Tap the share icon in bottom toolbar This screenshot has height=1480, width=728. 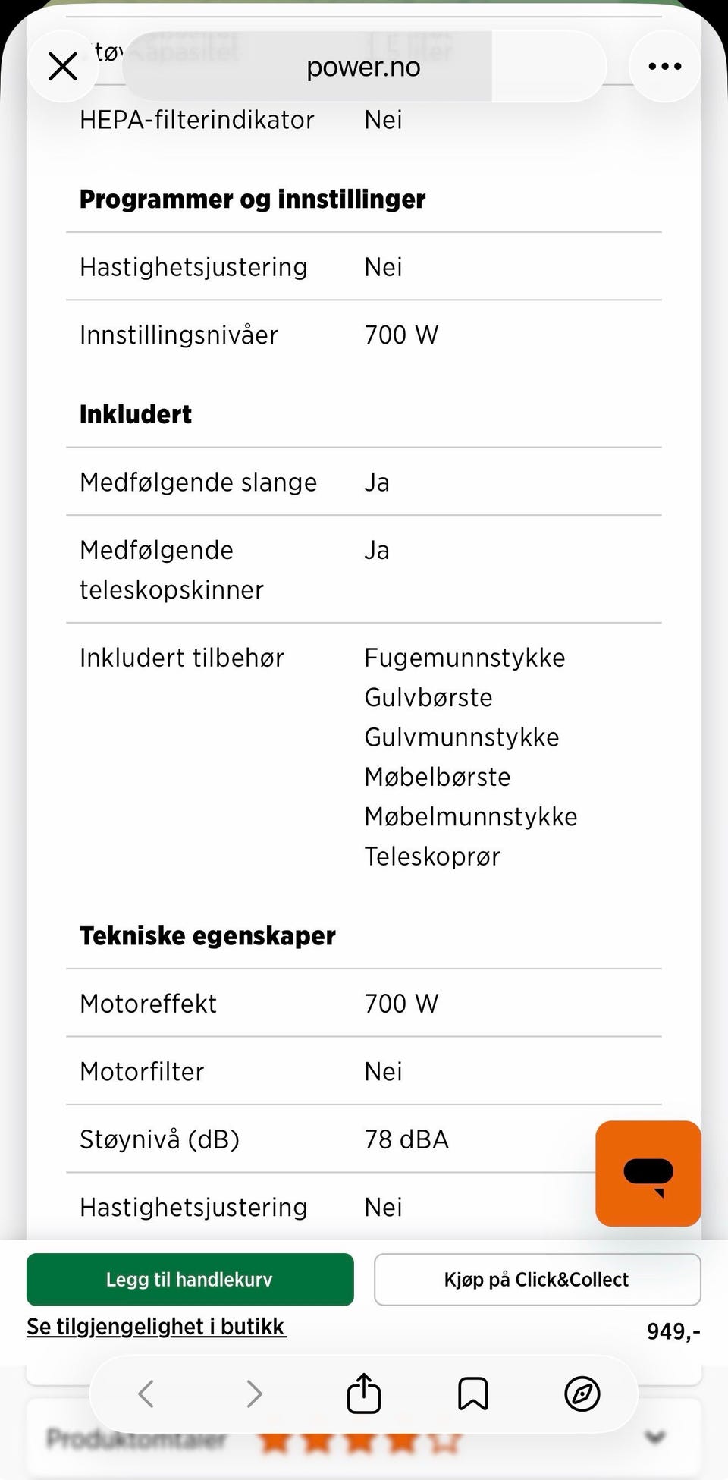[364, 1393]
